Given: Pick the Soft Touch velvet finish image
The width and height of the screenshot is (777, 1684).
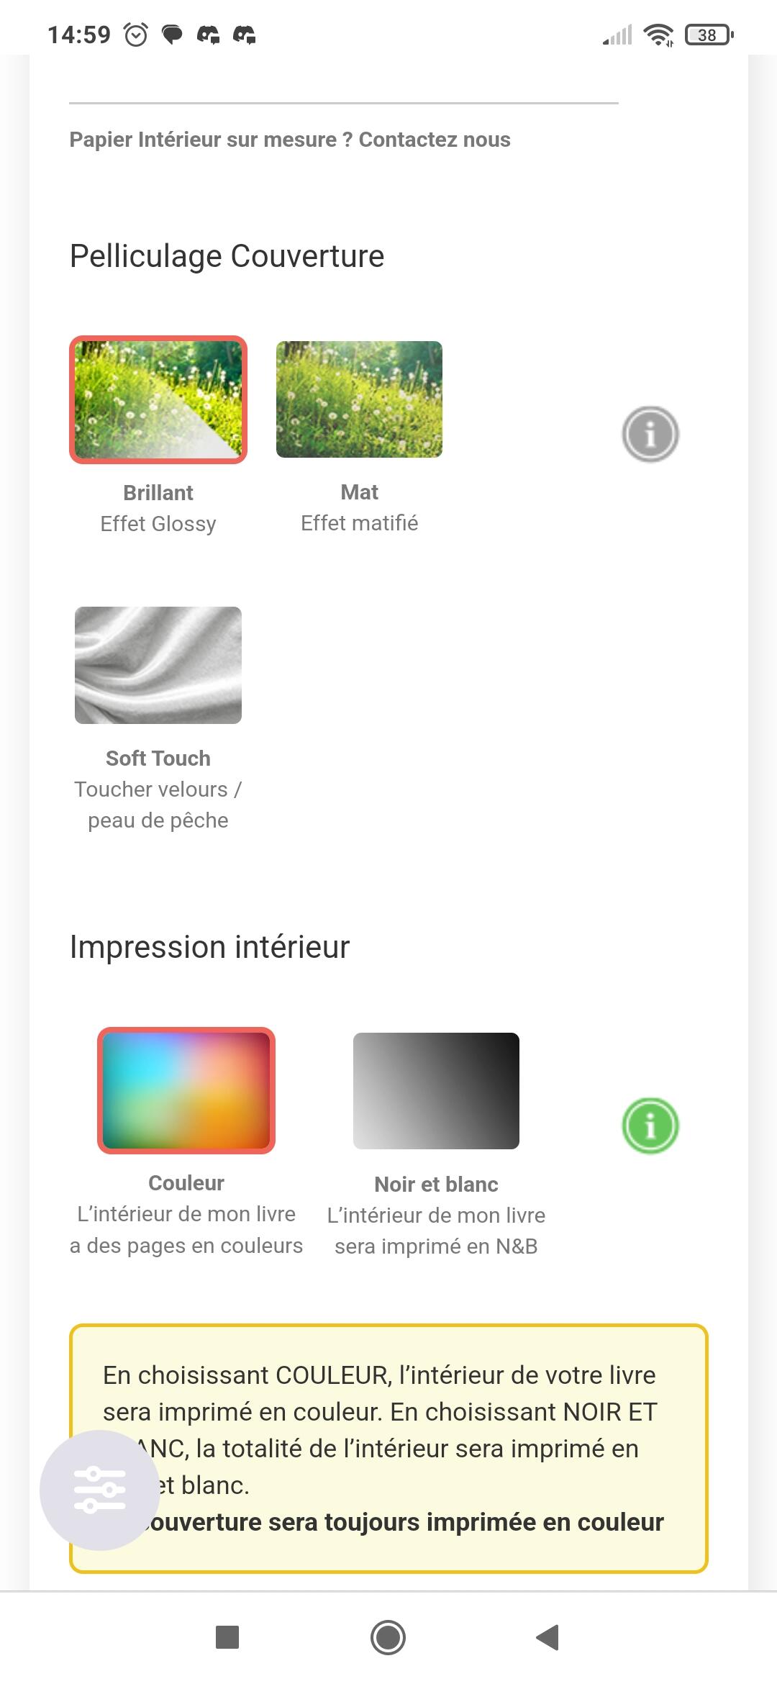Looking at the screenshot, I should point(158,665).
